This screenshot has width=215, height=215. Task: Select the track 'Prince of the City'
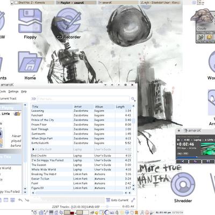tap(81, 120)
